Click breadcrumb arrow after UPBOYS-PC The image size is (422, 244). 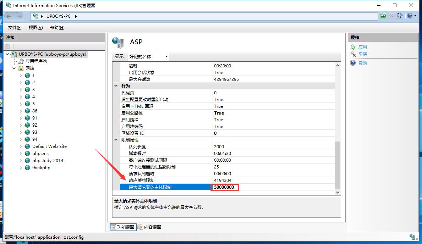(76, 16)
